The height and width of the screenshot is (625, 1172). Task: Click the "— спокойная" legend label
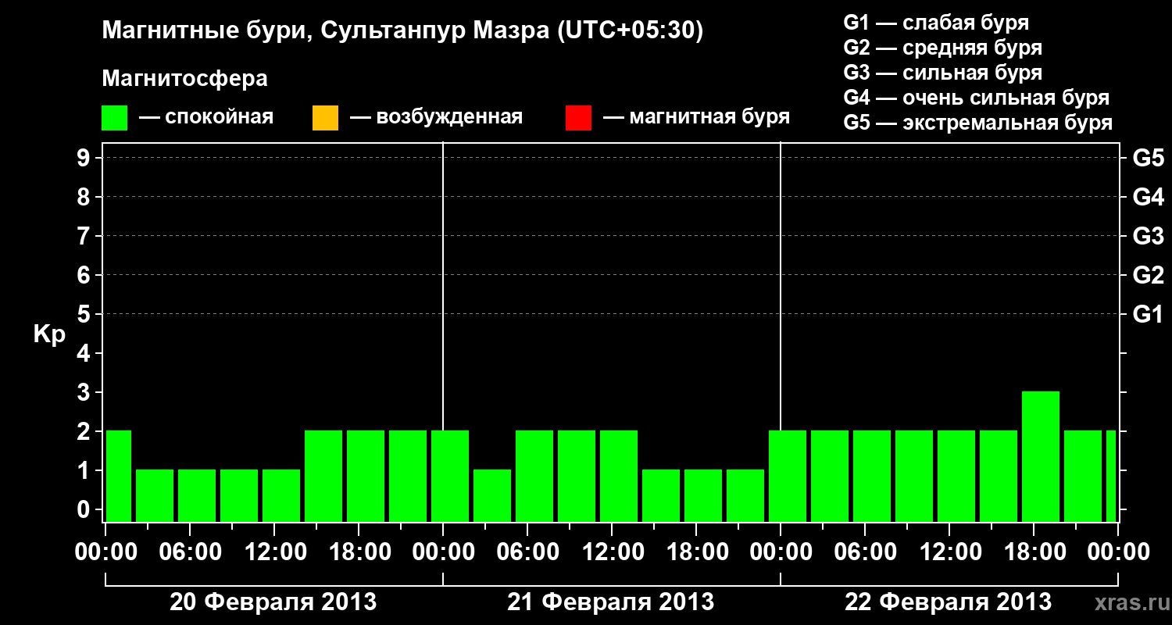click(206, 117)
